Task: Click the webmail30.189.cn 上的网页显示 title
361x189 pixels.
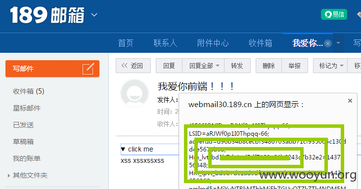Action: [246, 105]
